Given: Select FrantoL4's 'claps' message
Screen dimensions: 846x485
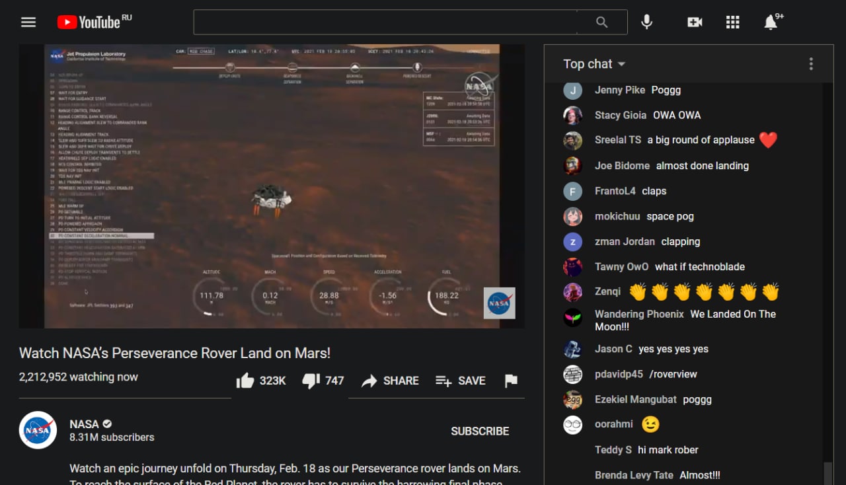Looking at the screenshot, I should coord(654,191).
